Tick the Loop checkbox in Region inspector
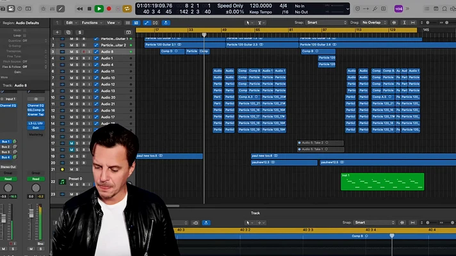 coord(25,35)
